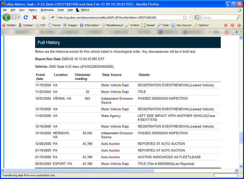Click the Back navigation arrow
The height and width of the screenshot is (179, 244).
click(6, 17)
